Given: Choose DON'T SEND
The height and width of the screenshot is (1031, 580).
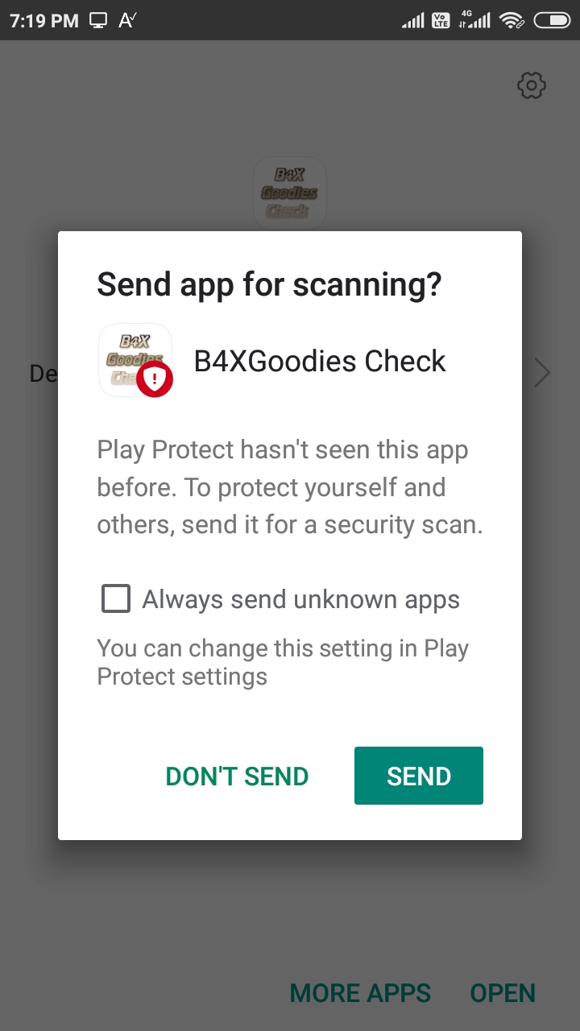Looking at the screenshot, I should coord(237,776).
